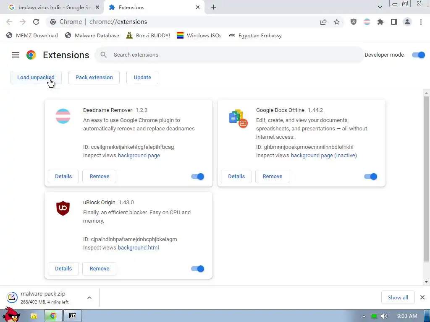Inspect uBlock Origin background.html link
The width and height of the screenshot is (430, 322).
[x=138, y=248]
